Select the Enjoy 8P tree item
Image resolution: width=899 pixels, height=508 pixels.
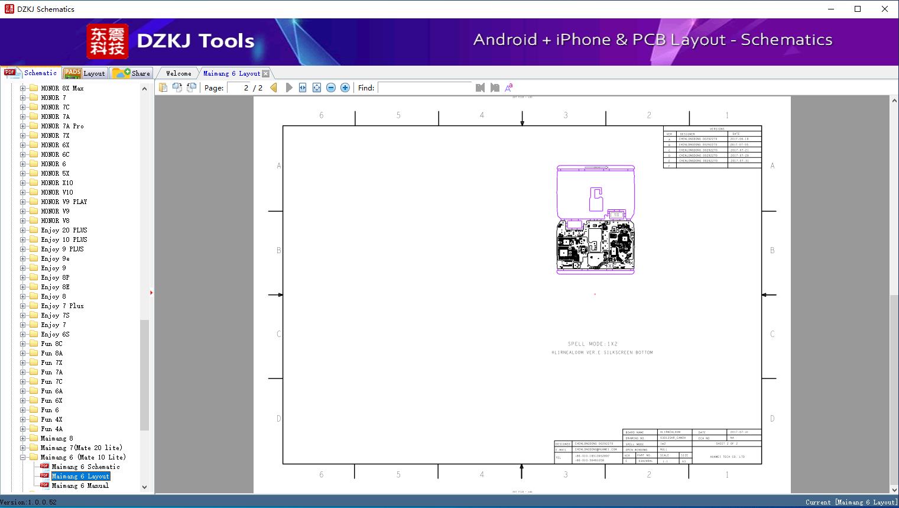click(55, 277)
